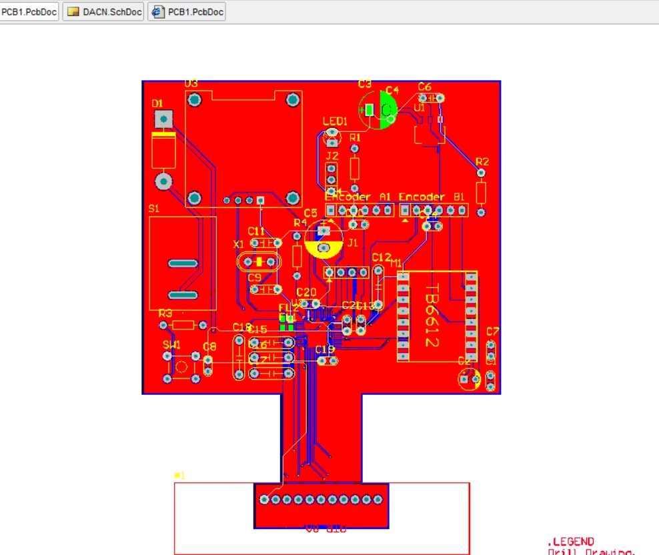Click the Encoder A1 silkscreen text
The width and height of the screenshot is (659, 555).
click(x=358, y=197)
